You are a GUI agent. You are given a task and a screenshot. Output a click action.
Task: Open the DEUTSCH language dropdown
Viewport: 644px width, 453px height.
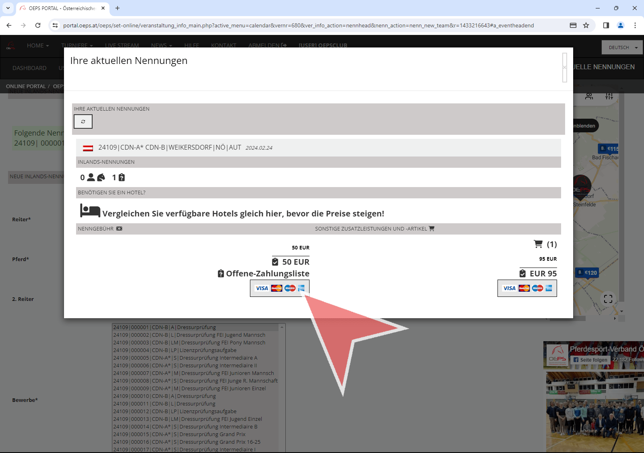click(622, 47)
